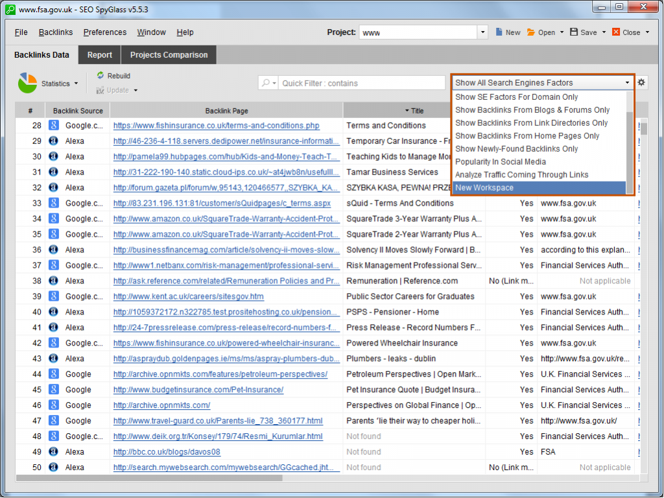Click the Google source icon in row 28
664x498 pixels.
point(53,125)
